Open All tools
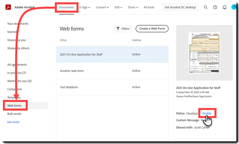239x144 pixels. pos(149,7)
